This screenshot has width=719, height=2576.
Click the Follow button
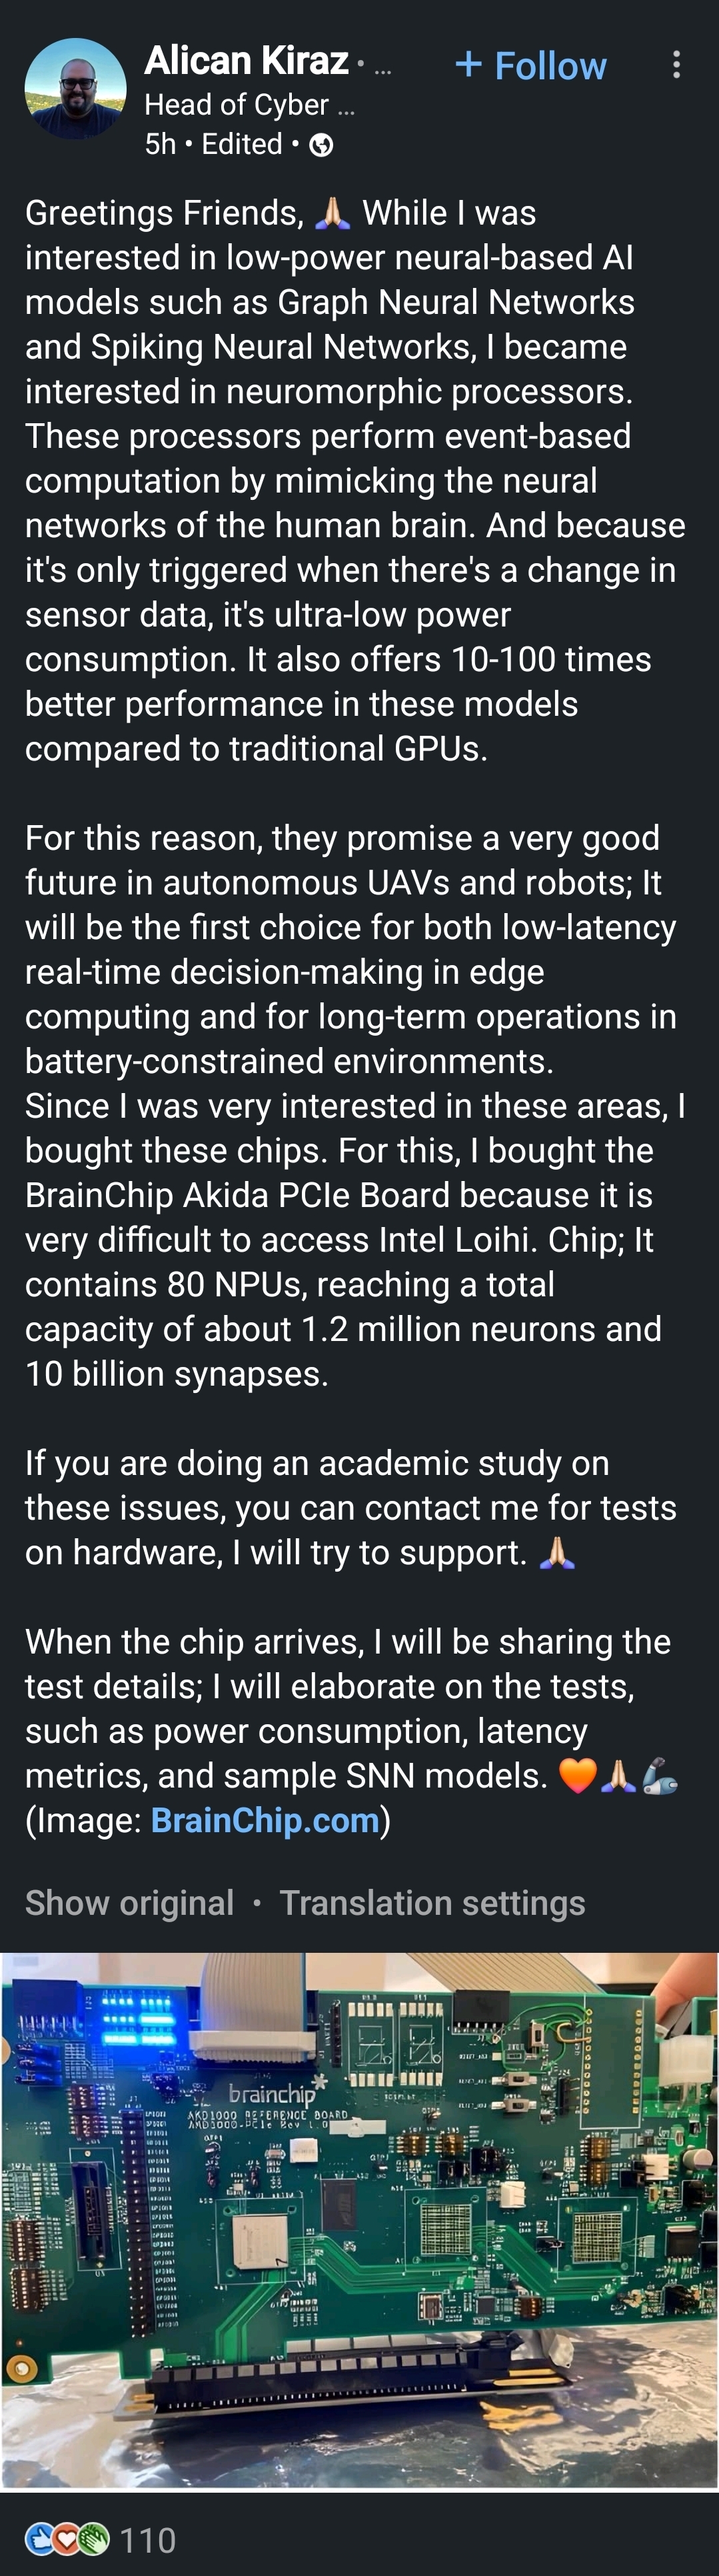(x=531, y=66)
